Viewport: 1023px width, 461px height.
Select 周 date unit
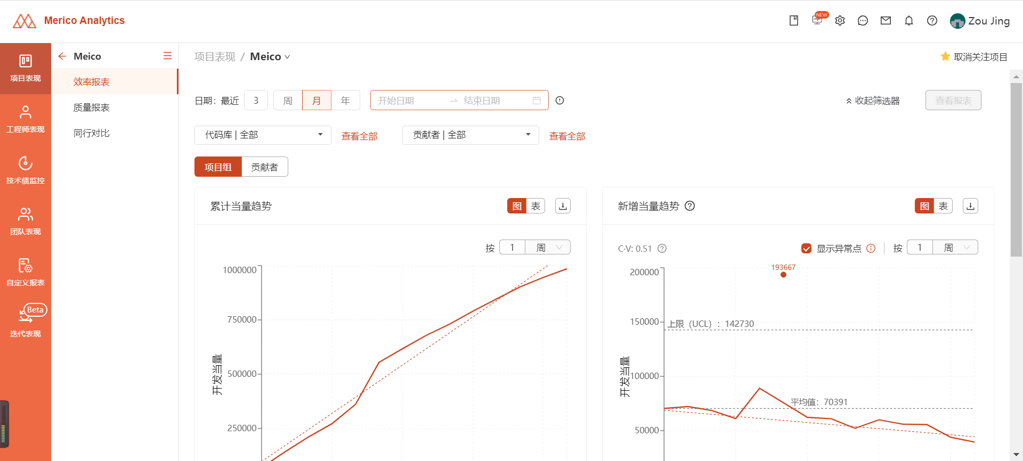coord(288,100)
